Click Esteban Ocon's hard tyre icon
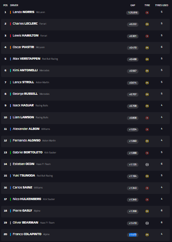172x242 pixels. (147, 165)
